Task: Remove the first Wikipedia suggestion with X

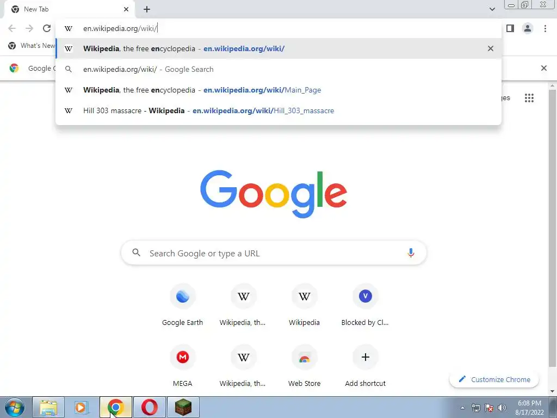Action: click(490, 48)
